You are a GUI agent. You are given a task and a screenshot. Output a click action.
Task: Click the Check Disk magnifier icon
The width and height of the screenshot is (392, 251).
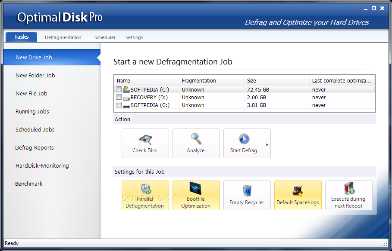pyautogui.click(x=145, y=140)
